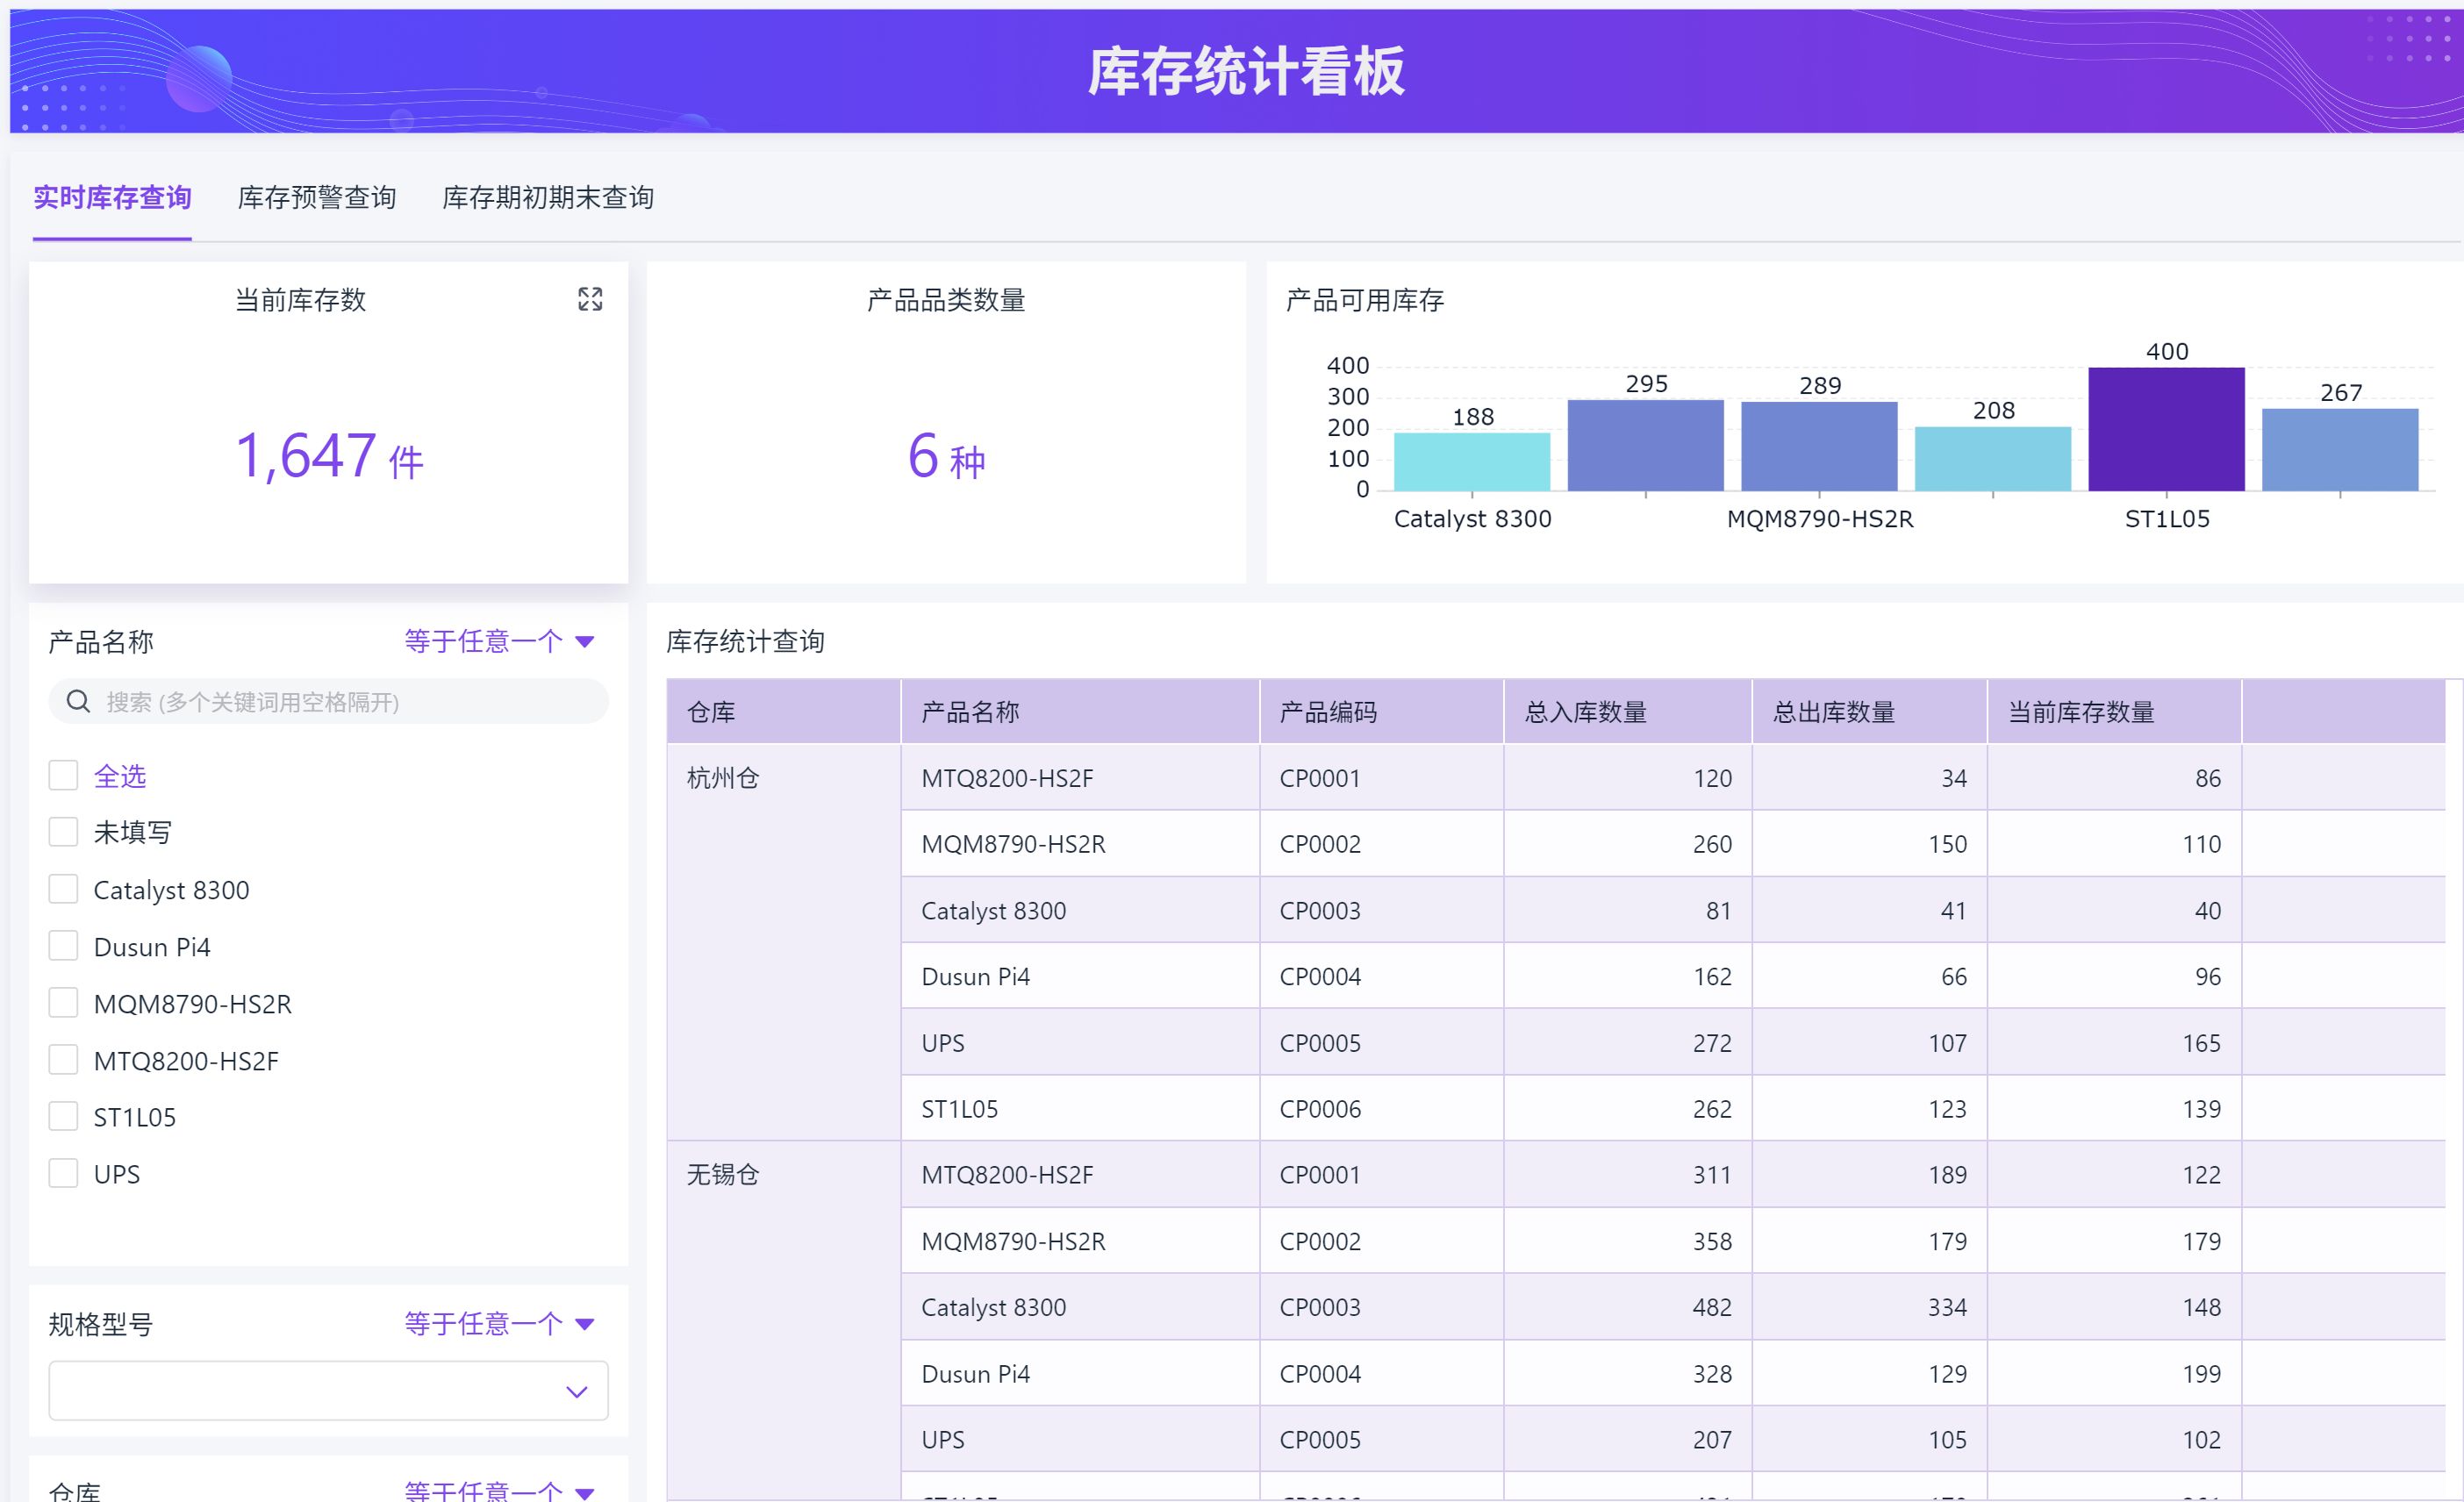Enable the MQM8790-HS2R checkbox
Screen dimensions: 2464x1502
64,1003
